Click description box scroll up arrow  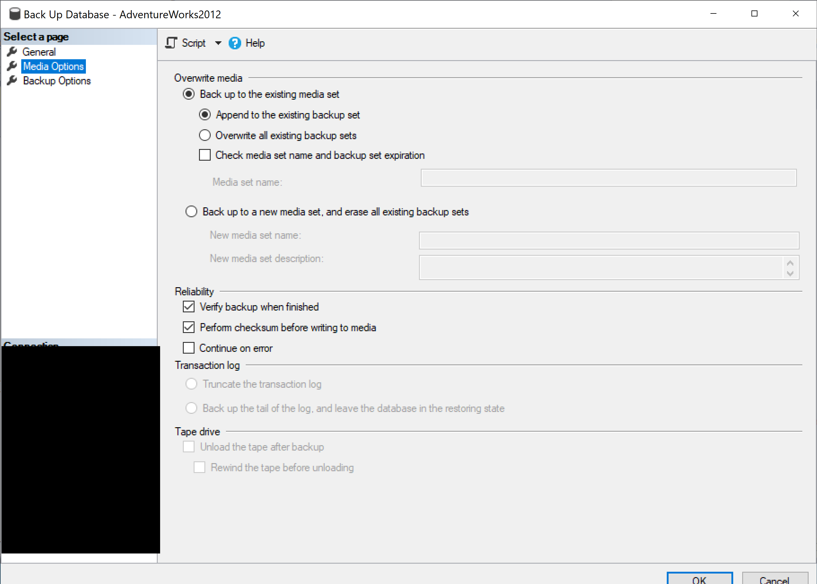pyautogui.click(x=790, y=263)
